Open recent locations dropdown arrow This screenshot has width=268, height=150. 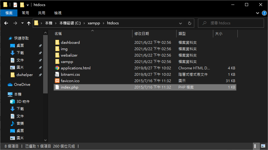pos(22,23)
